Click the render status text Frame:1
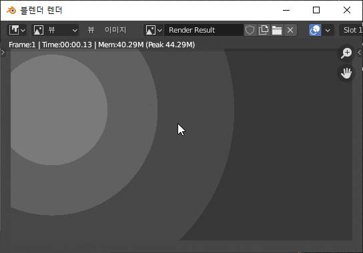 pos(22,45)
